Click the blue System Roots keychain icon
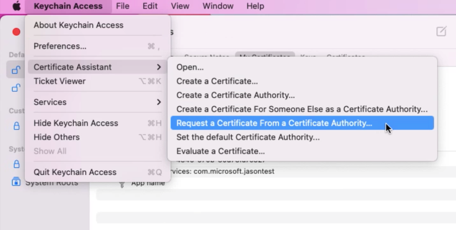The image size is (456, 230). click(x=16, y=182)
